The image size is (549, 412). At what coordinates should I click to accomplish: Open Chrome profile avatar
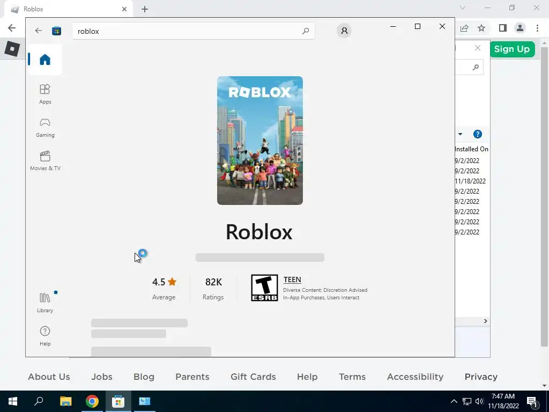pyautogui.click(x=520, y=28)
